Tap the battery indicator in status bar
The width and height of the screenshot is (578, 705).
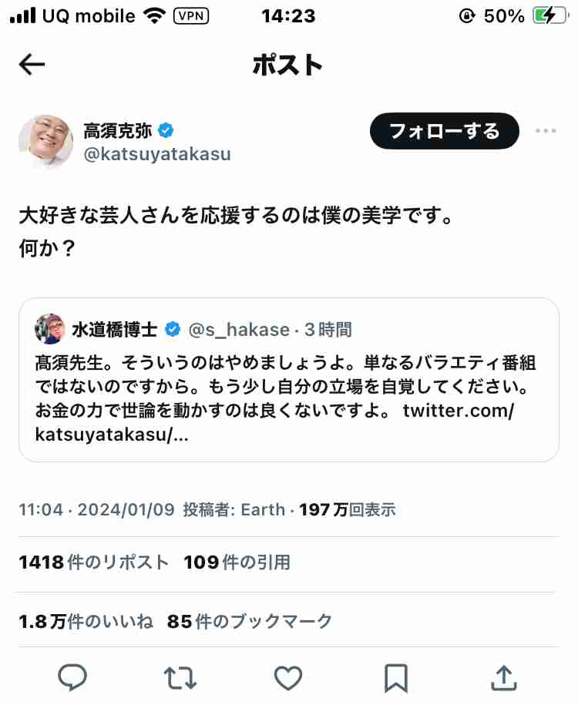point(549,16)
